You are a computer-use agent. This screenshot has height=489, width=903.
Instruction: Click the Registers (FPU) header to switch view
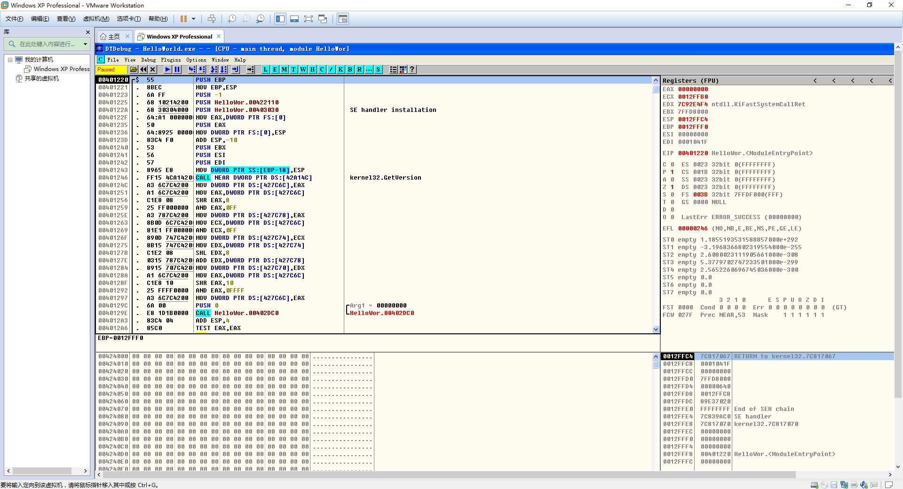[690, 81]
